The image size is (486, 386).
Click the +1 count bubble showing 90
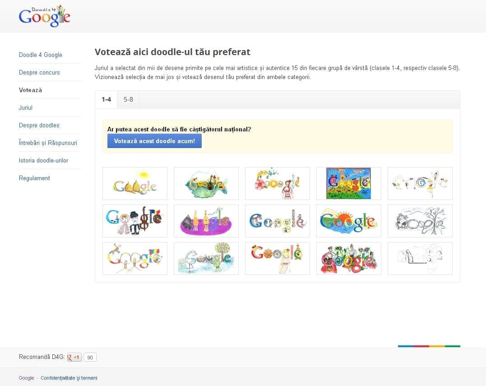[90, 358]
